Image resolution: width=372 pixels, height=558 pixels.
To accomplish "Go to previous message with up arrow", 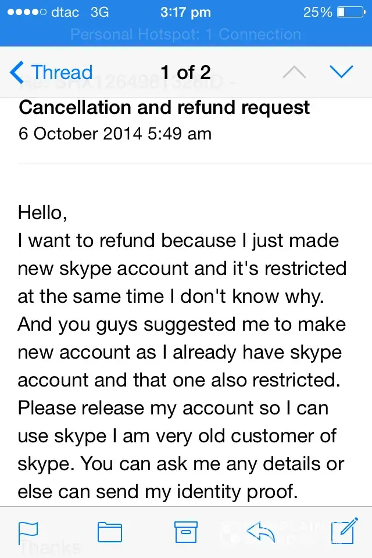I will click(294, 72).
